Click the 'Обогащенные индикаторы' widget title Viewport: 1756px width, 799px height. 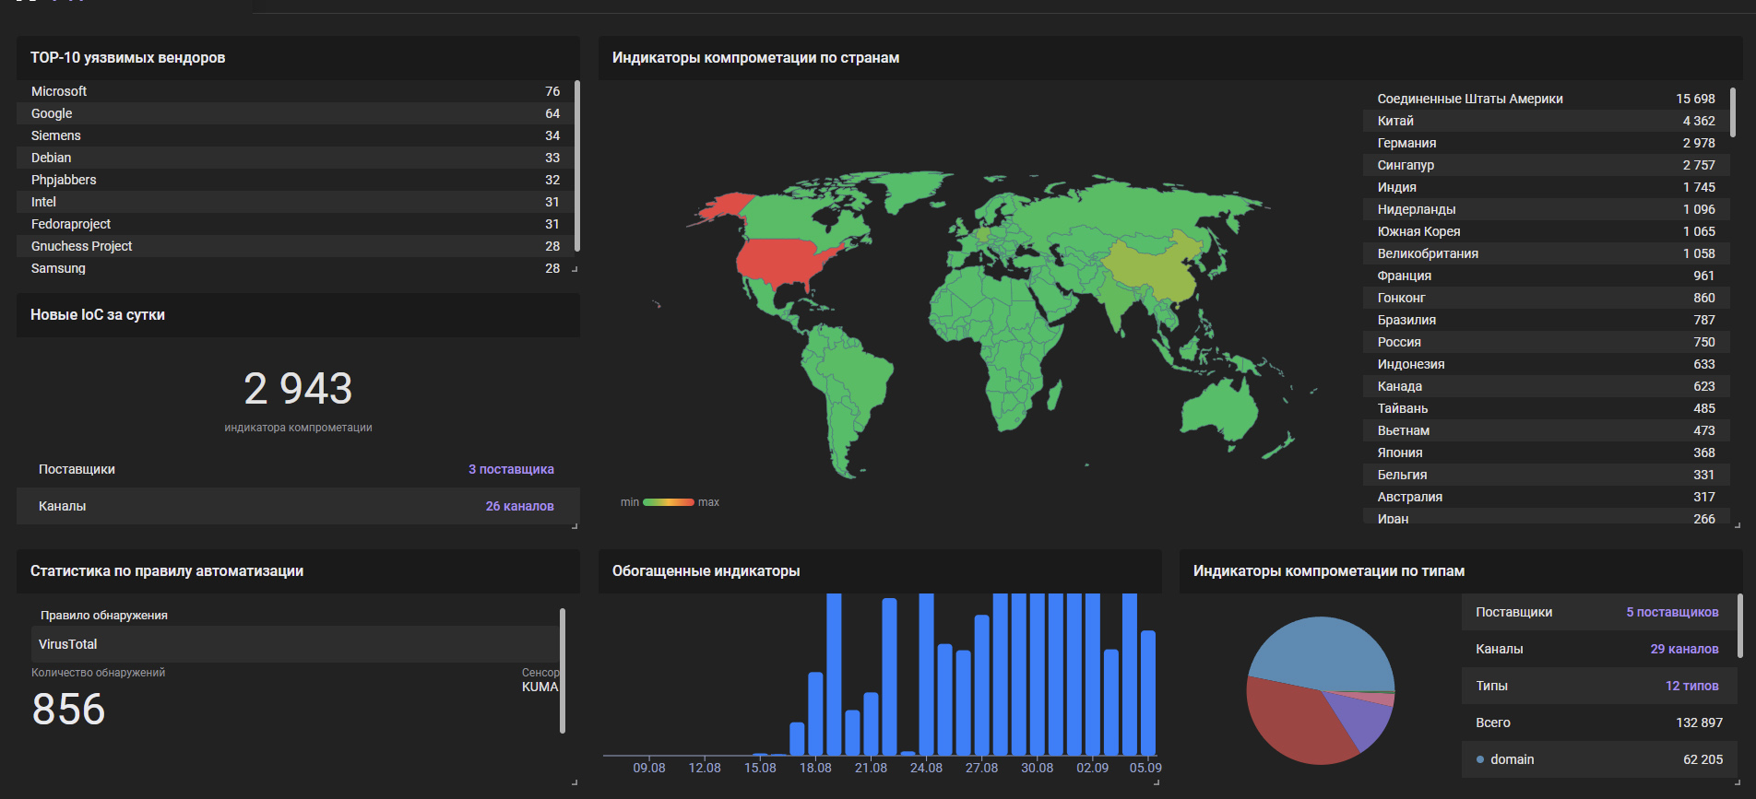pyautogui.click(x=706, y=571)
